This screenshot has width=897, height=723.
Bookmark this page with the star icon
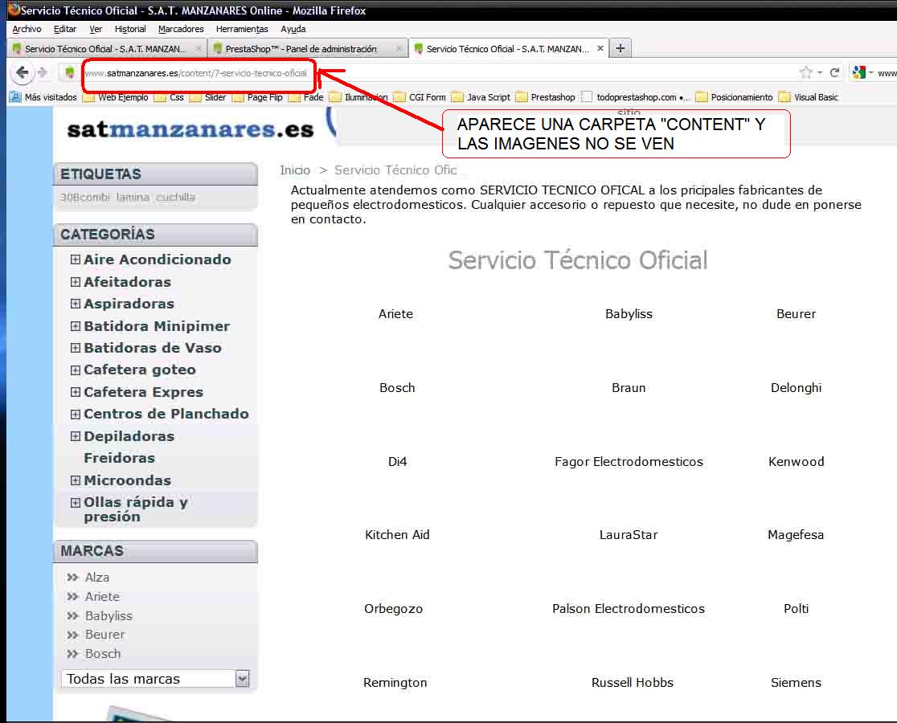[805, 72]
